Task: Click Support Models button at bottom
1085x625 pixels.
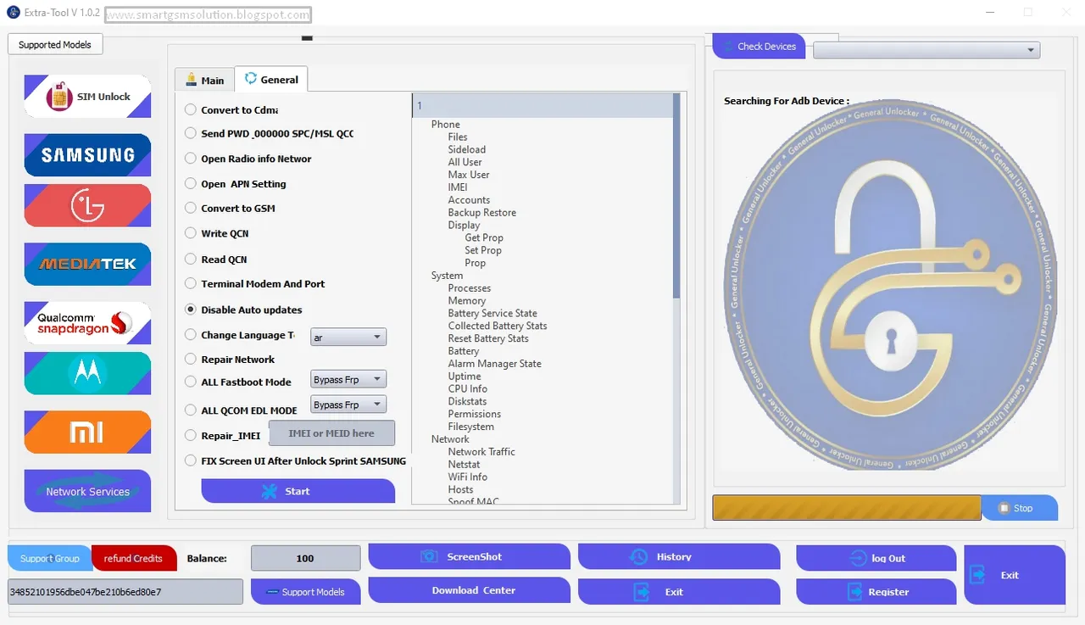Action: pos(305,592)
